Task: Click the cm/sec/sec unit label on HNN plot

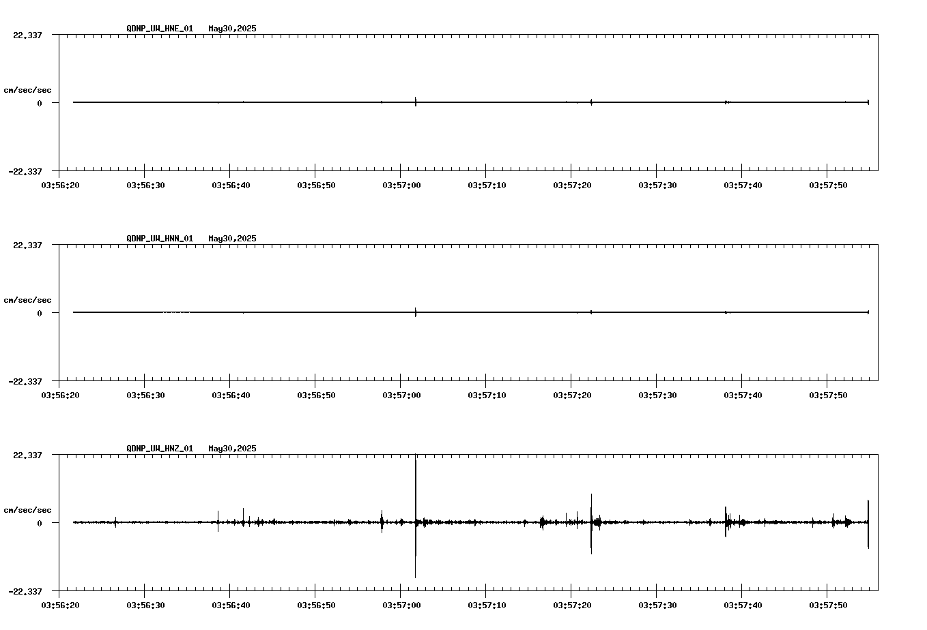Action: tap(27, 299)
